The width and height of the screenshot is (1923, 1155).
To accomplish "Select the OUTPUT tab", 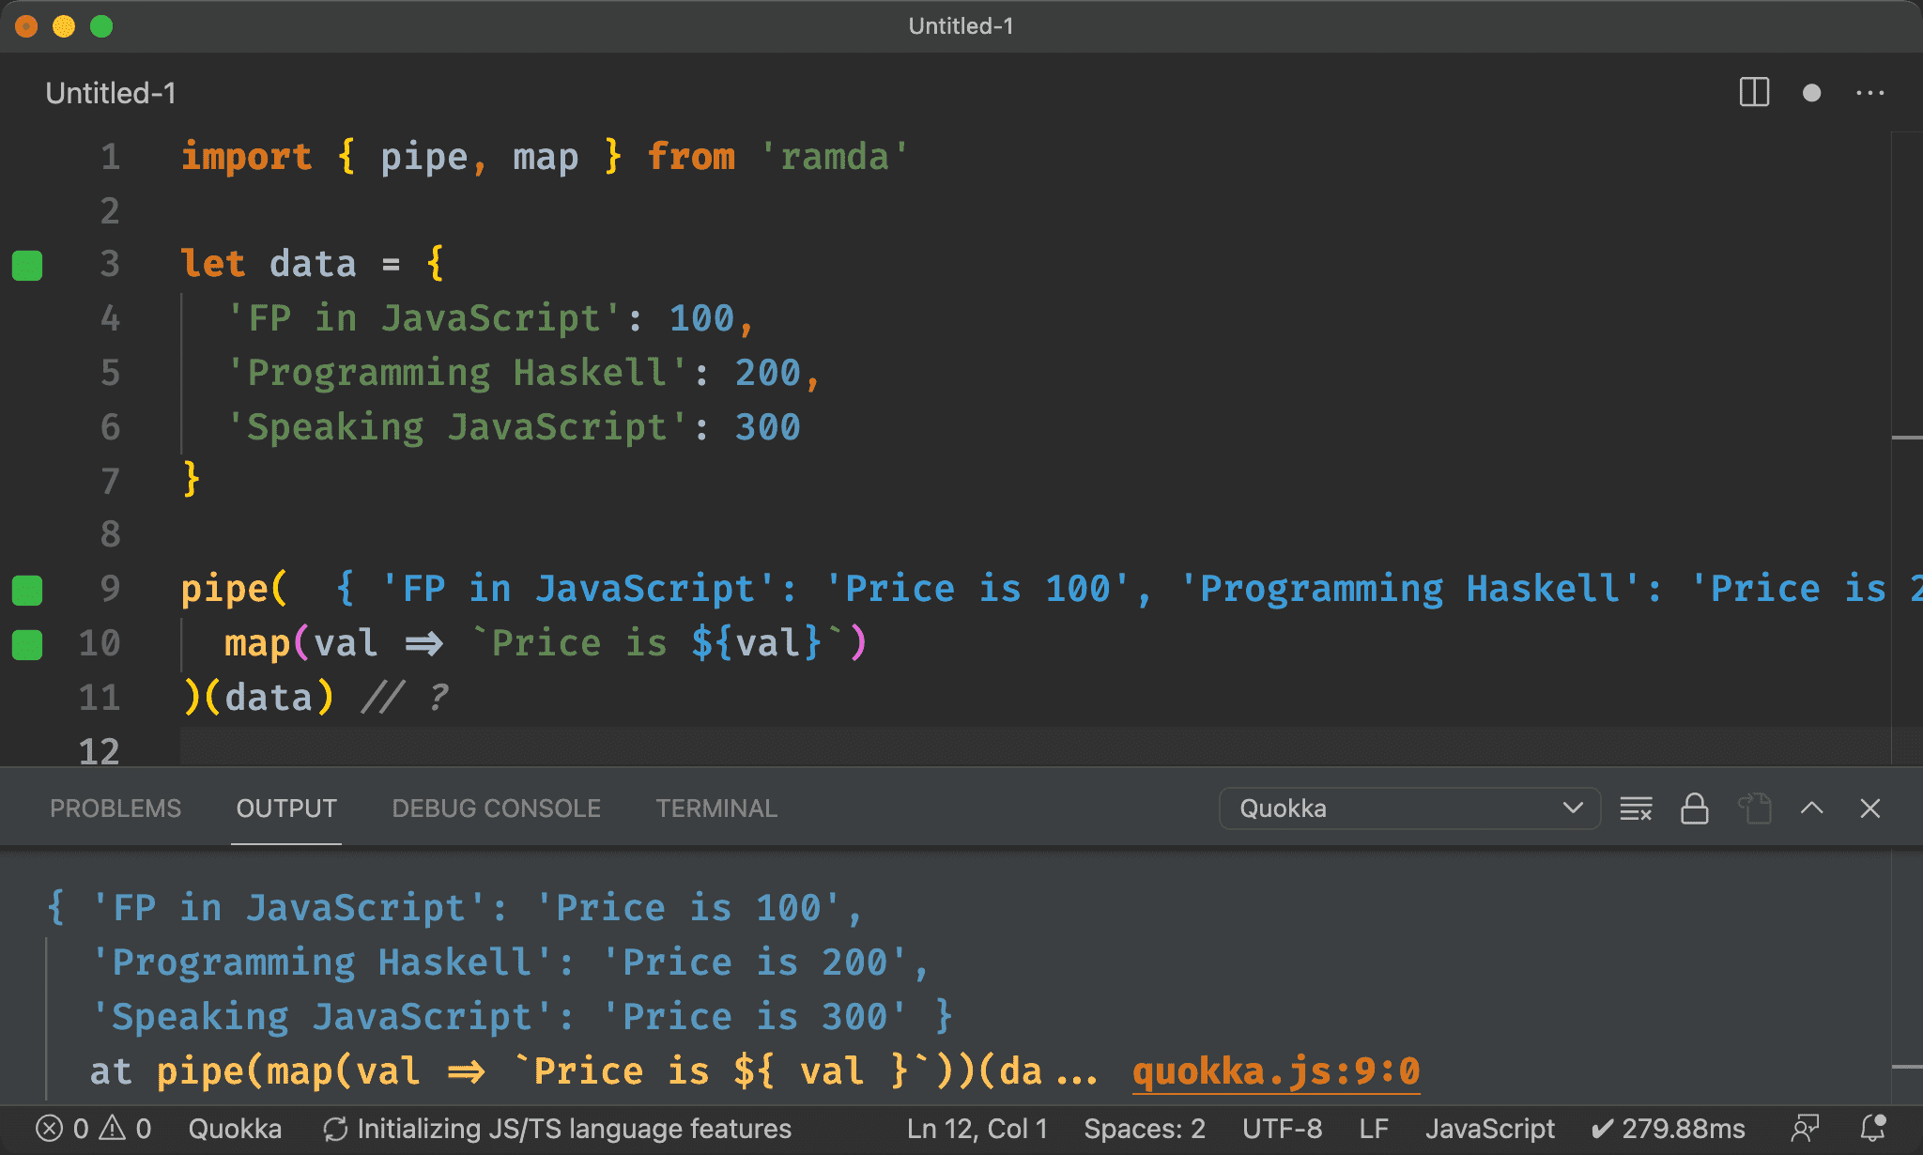I will pos(286,808).
